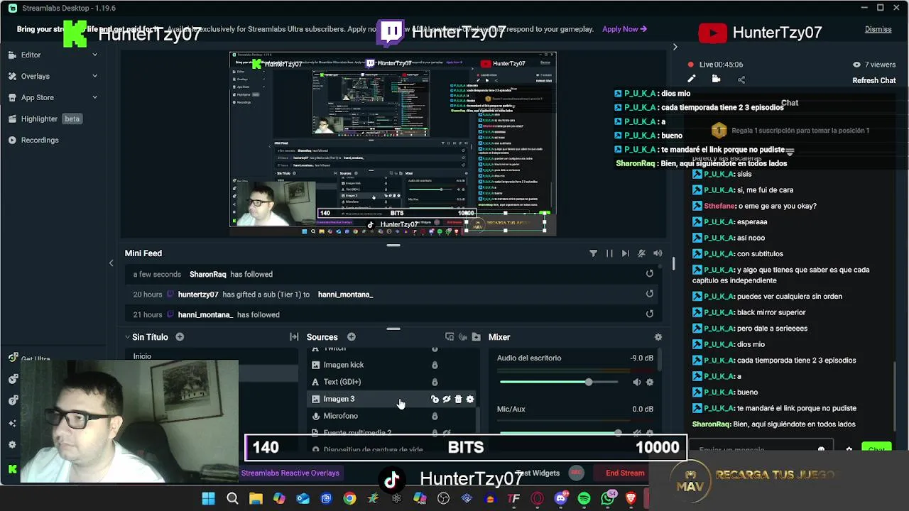Open Audio del escritorio settings gear
The image size is (909, 511).
(x=650, y=382)
